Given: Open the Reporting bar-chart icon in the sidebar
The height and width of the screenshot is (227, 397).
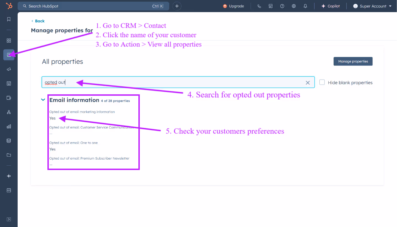Looking at the screenshot, I should [9, 126].
